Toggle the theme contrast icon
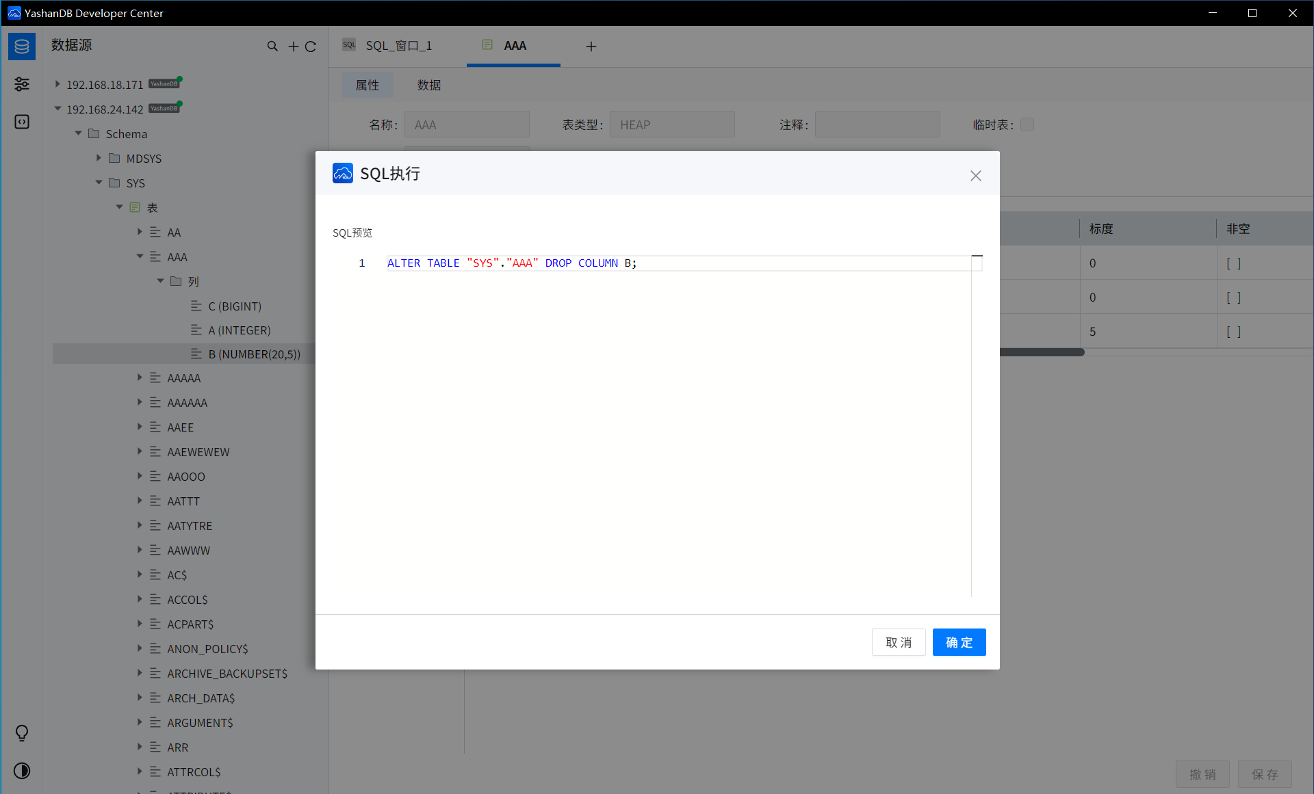The height and width of the screenshot is (794, 1314). click(x=22, y=771)
